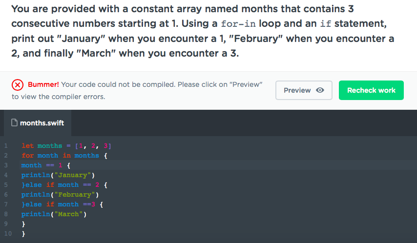Click the Bummer! error text
Screen dimensions: 417x243
[x=43, y=84]
